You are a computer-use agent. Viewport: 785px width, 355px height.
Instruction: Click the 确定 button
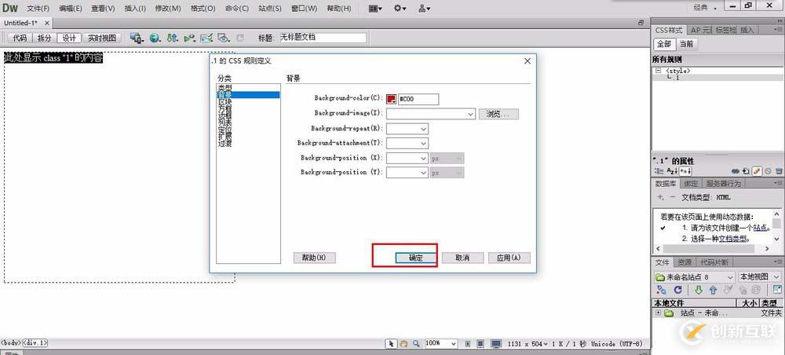pos(415,258)
